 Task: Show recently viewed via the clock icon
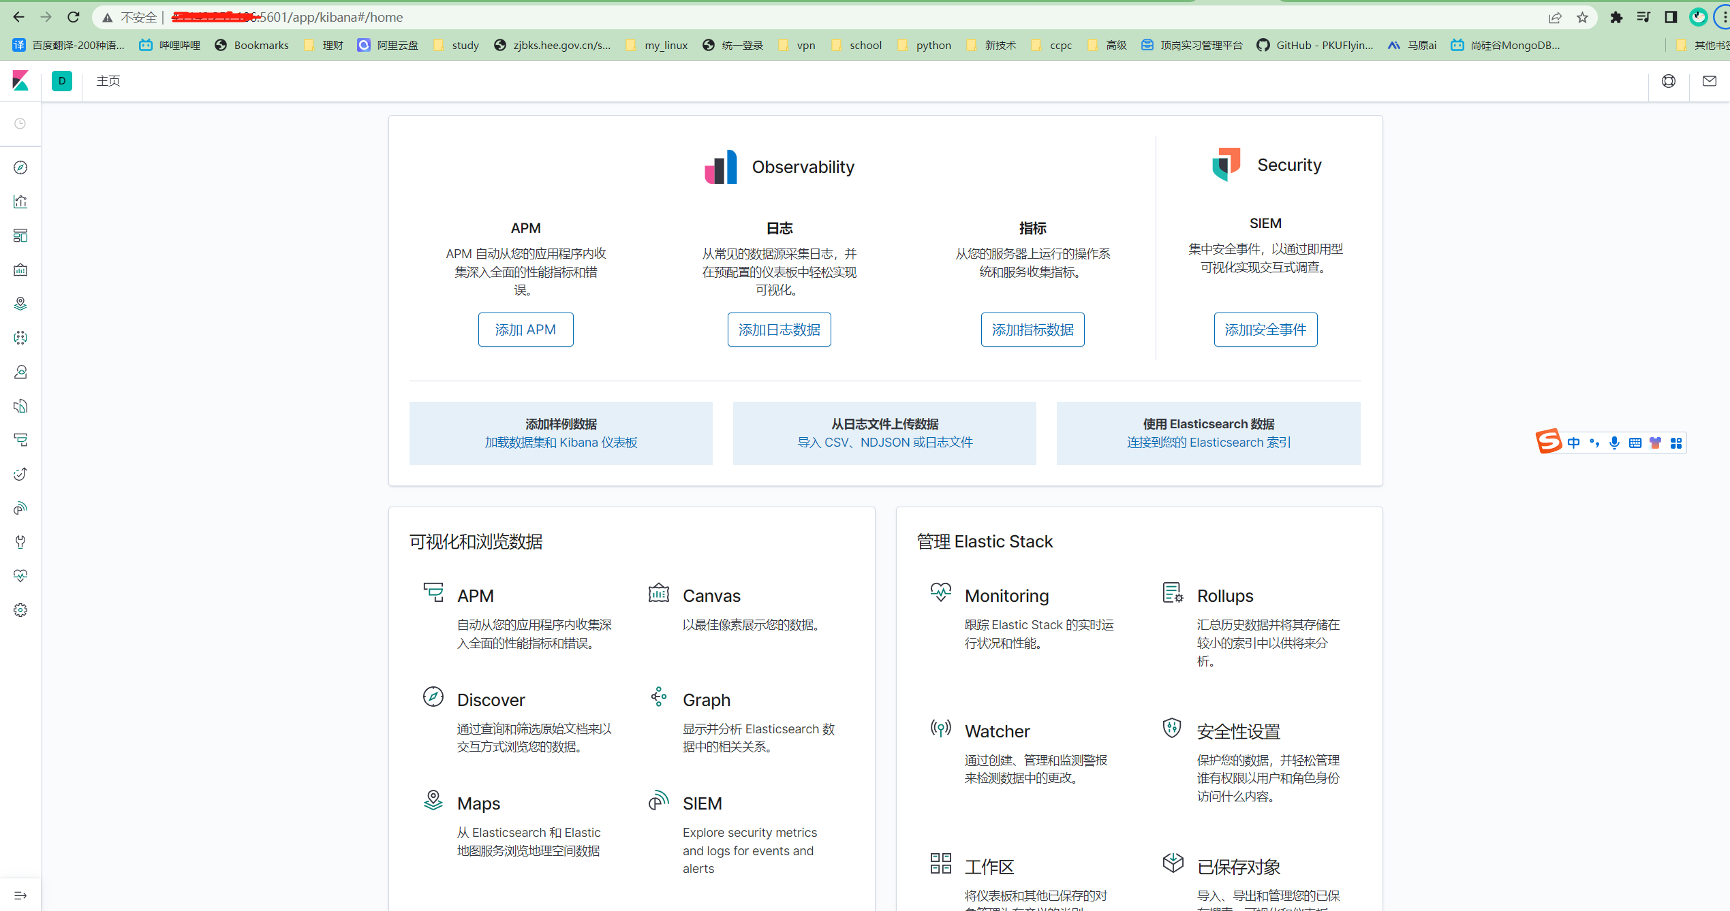coord(20,123)
